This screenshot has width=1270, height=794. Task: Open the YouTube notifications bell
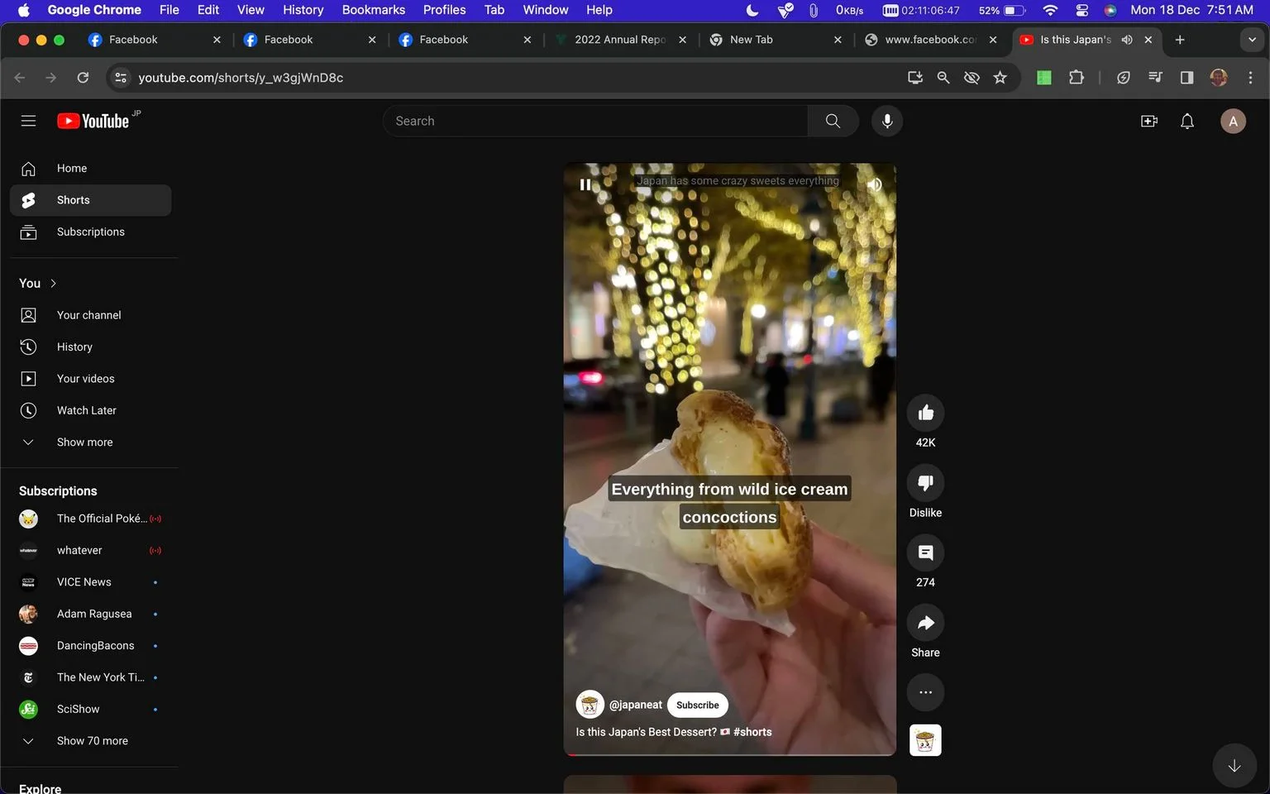click(1187, 122)
